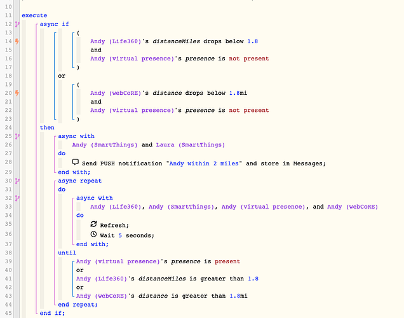This screenshot has height=318, width=404.
Task: Click the 'and' operator on line 21
Action: pos(96,102)
